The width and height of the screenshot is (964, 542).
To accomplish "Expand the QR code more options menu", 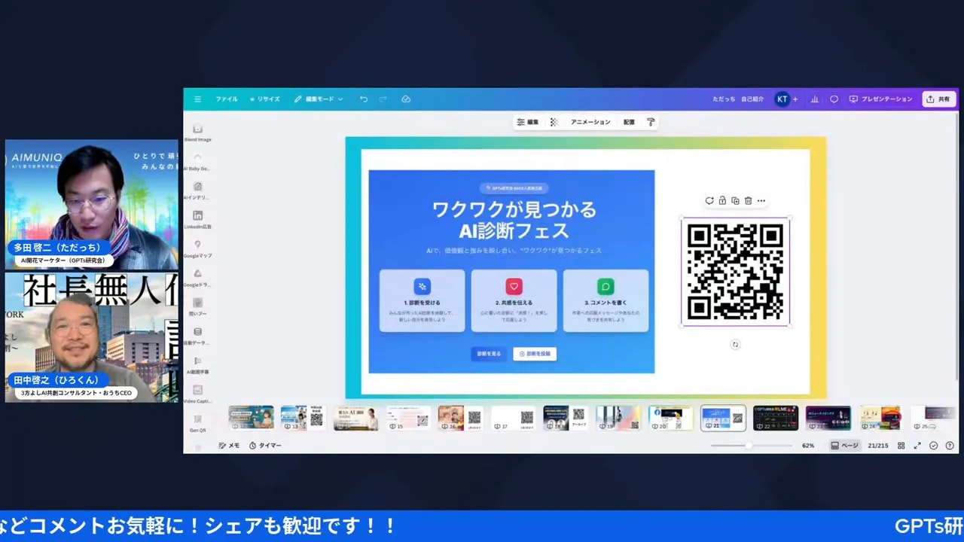I will pos(761,200).
